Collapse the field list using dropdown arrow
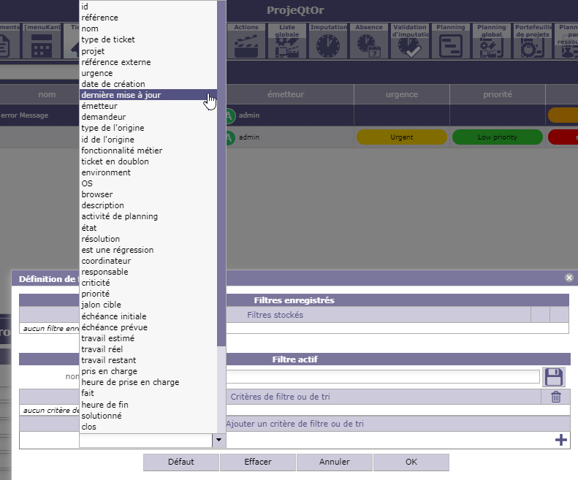Screen dimensions: 578x480 218,441
